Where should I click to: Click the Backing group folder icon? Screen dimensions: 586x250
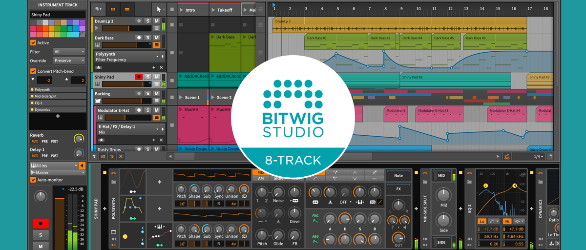coord(98,101)
